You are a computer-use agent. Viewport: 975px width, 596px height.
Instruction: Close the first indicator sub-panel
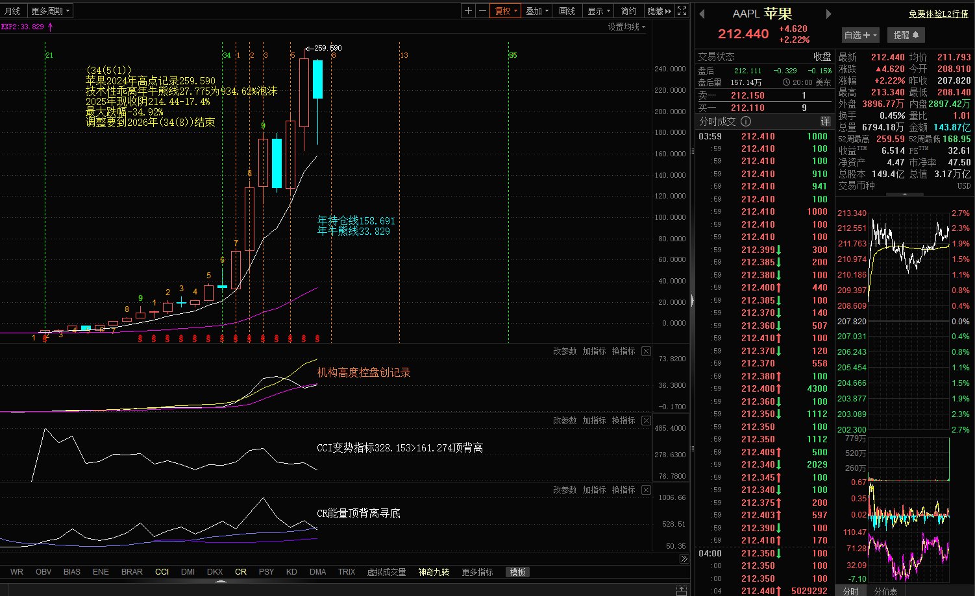click(x=646, y=351)
